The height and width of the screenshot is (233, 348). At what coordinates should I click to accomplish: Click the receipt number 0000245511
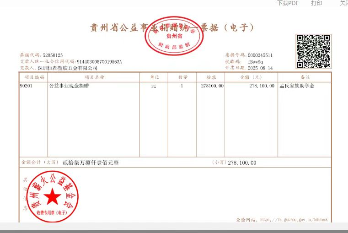click(x=260, y=55)
